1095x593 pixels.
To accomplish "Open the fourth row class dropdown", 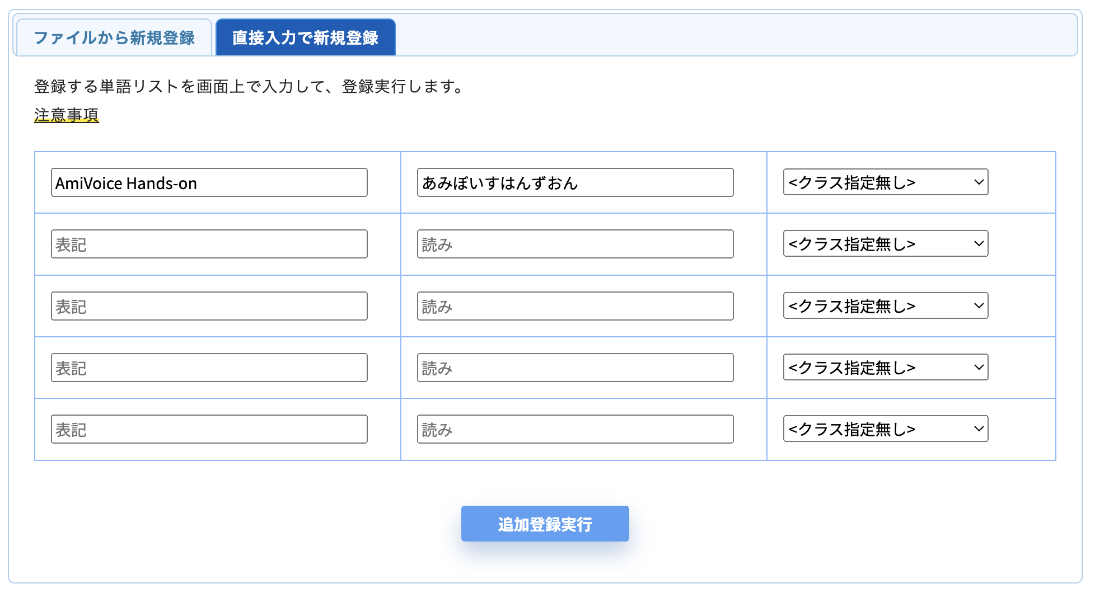I will pyautogui.click(x=886, y=368).
